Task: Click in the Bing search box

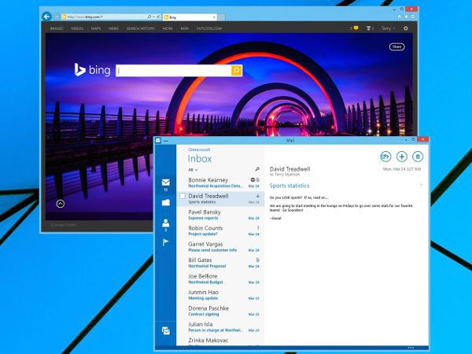Action: pos(173,71)
